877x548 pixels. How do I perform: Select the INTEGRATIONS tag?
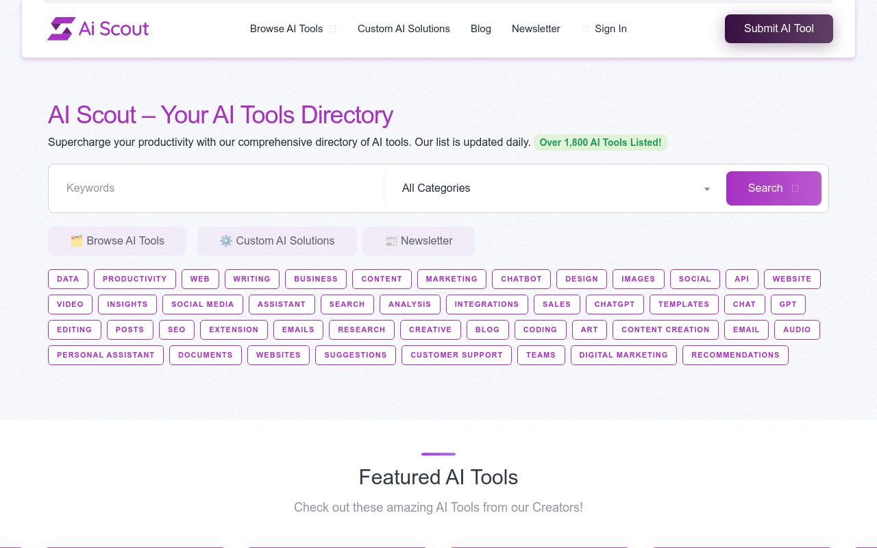coord(487,304)
